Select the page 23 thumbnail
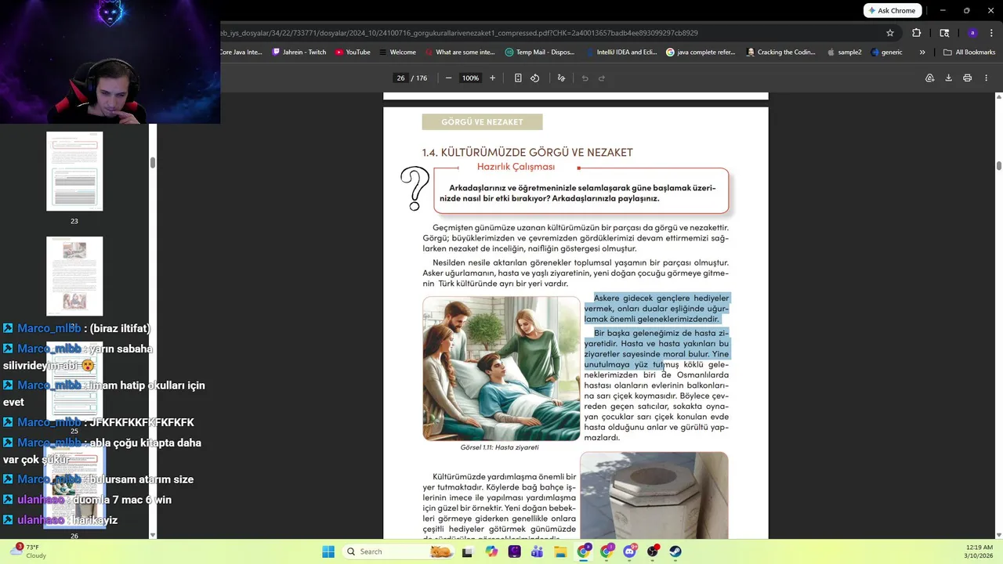Screen dimensions: 1003x564 74,171
